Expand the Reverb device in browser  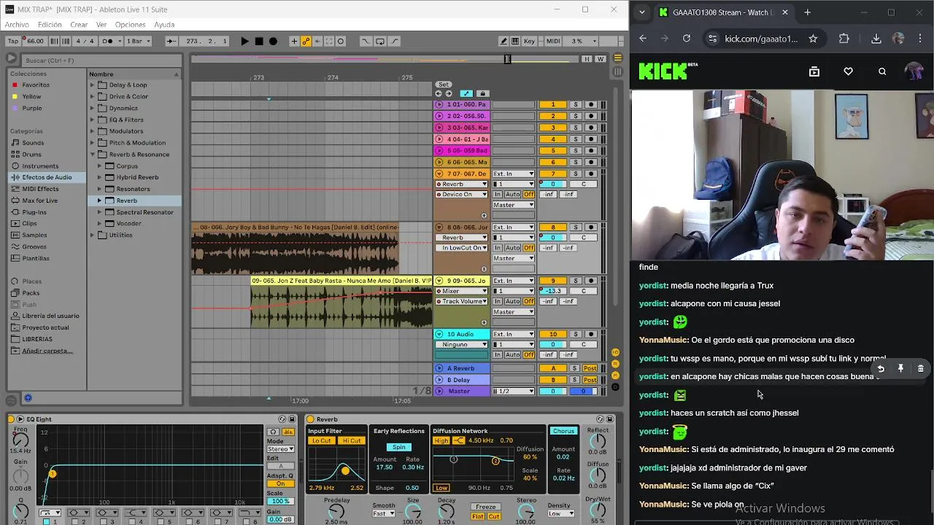100,201
